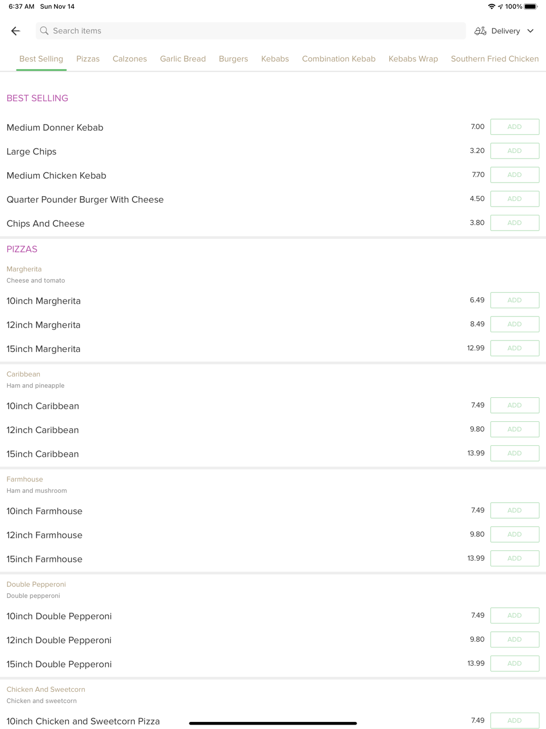The width and height of the screenshot is (546, 729).
Task: Tap the battery status icon
Action: click(531, 7)
